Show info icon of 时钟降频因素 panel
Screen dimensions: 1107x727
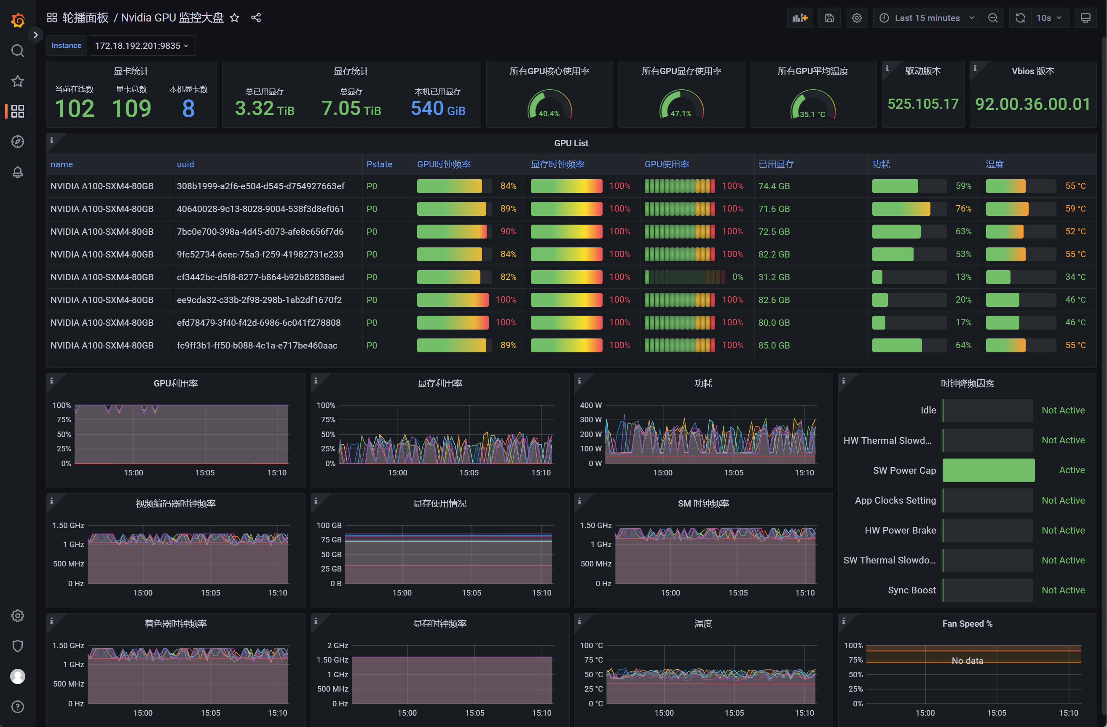[x=843, y=381]
